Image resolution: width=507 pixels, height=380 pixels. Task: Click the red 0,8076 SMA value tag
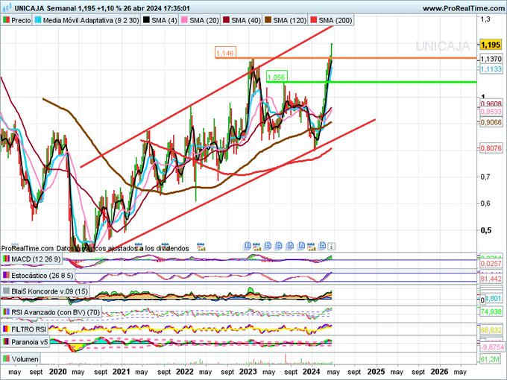[491, 148]
